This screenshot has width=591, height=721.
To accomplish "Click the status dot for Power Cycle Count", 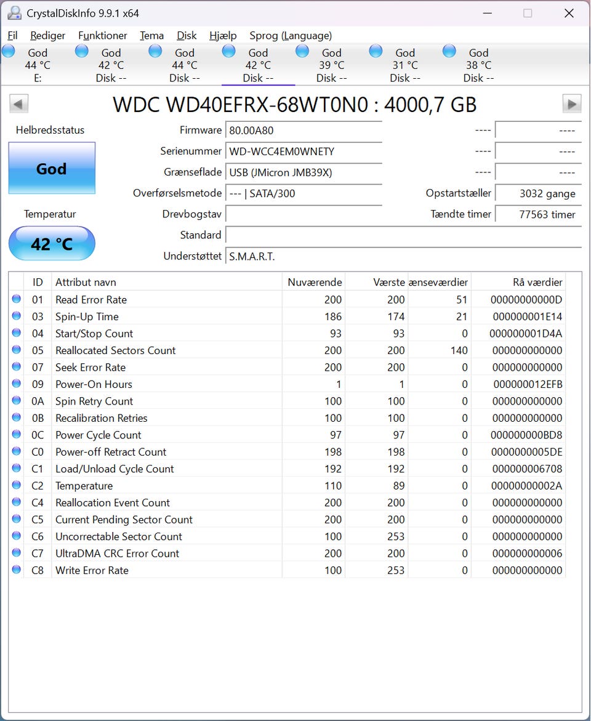I will click(x=17, y=434).
